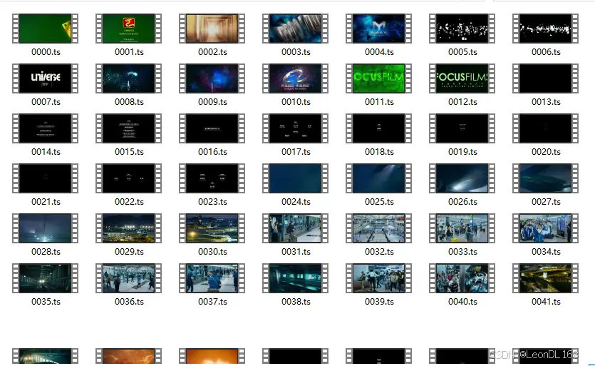Select the green 0011.ts Focus Films thumbnail
Image resolution: width=595 pixels, height=366 pixels.
pos(378,78)
